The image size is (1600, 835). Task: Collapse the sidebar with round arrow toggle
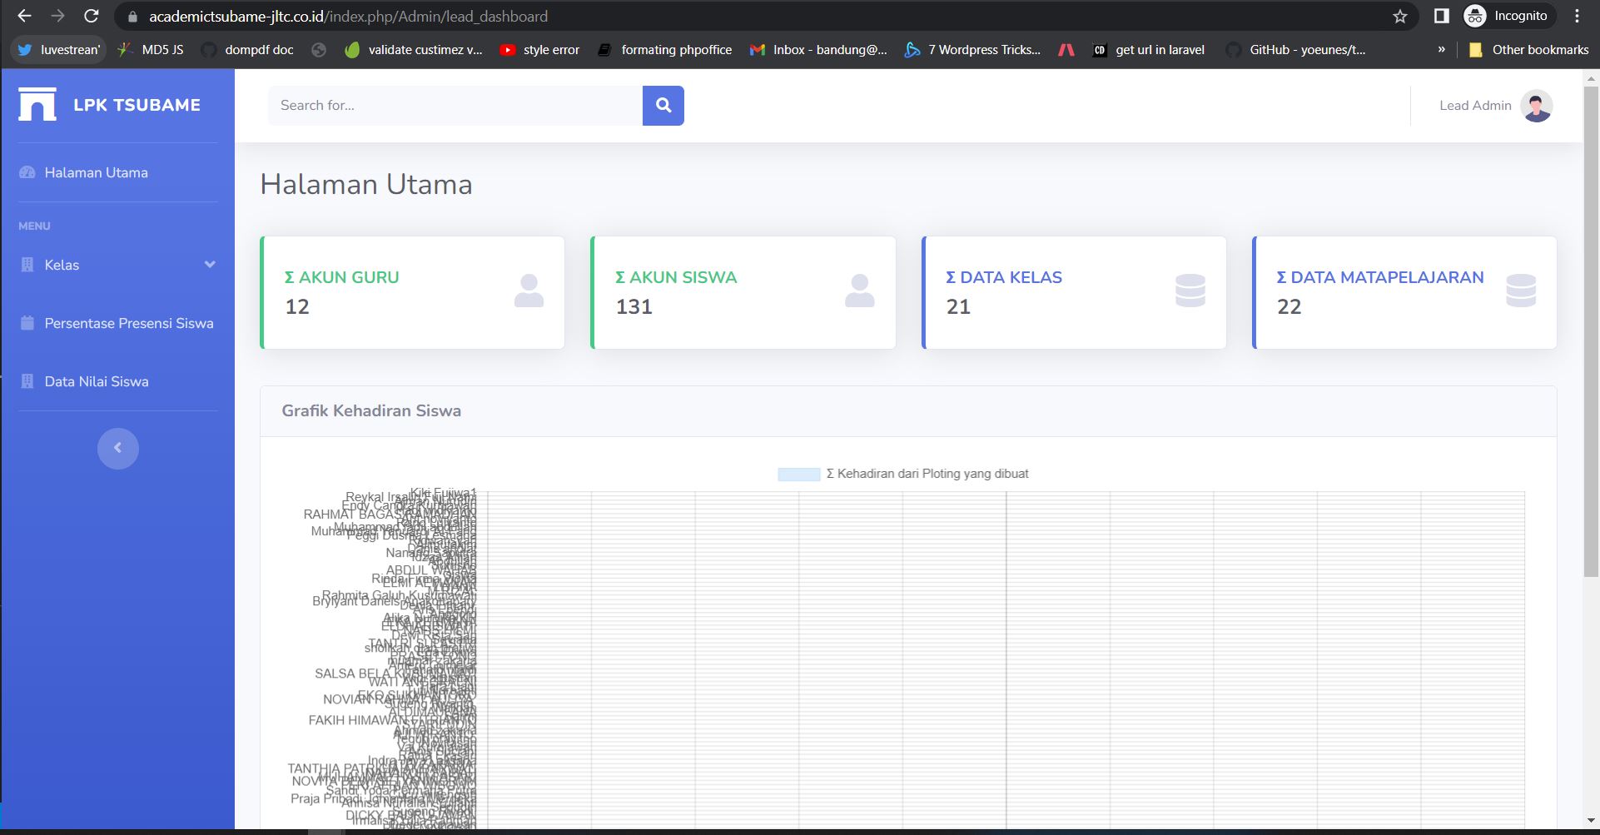[x=117, y=448]
